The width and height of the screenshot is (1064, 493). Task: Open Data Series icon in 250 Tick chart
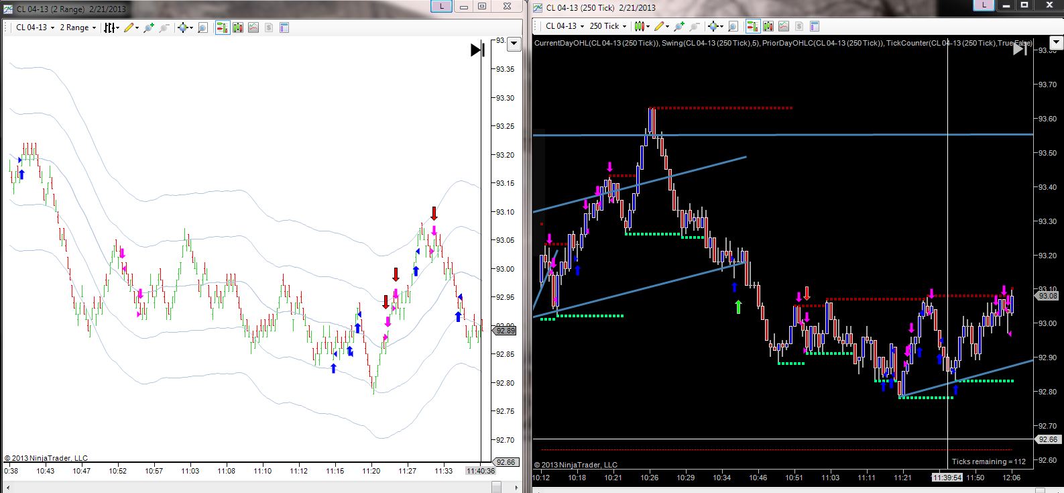768,26
